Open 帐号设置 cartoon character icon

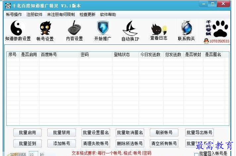(45, 28)
